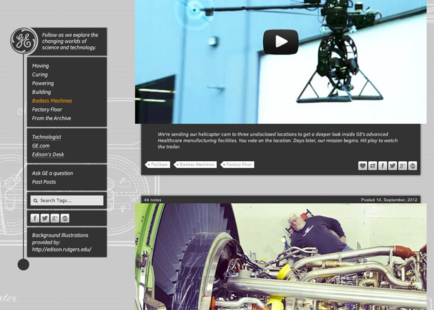Open the From the Archive section
The height and width of the screenshot is (310, 434).
point(51,118)
